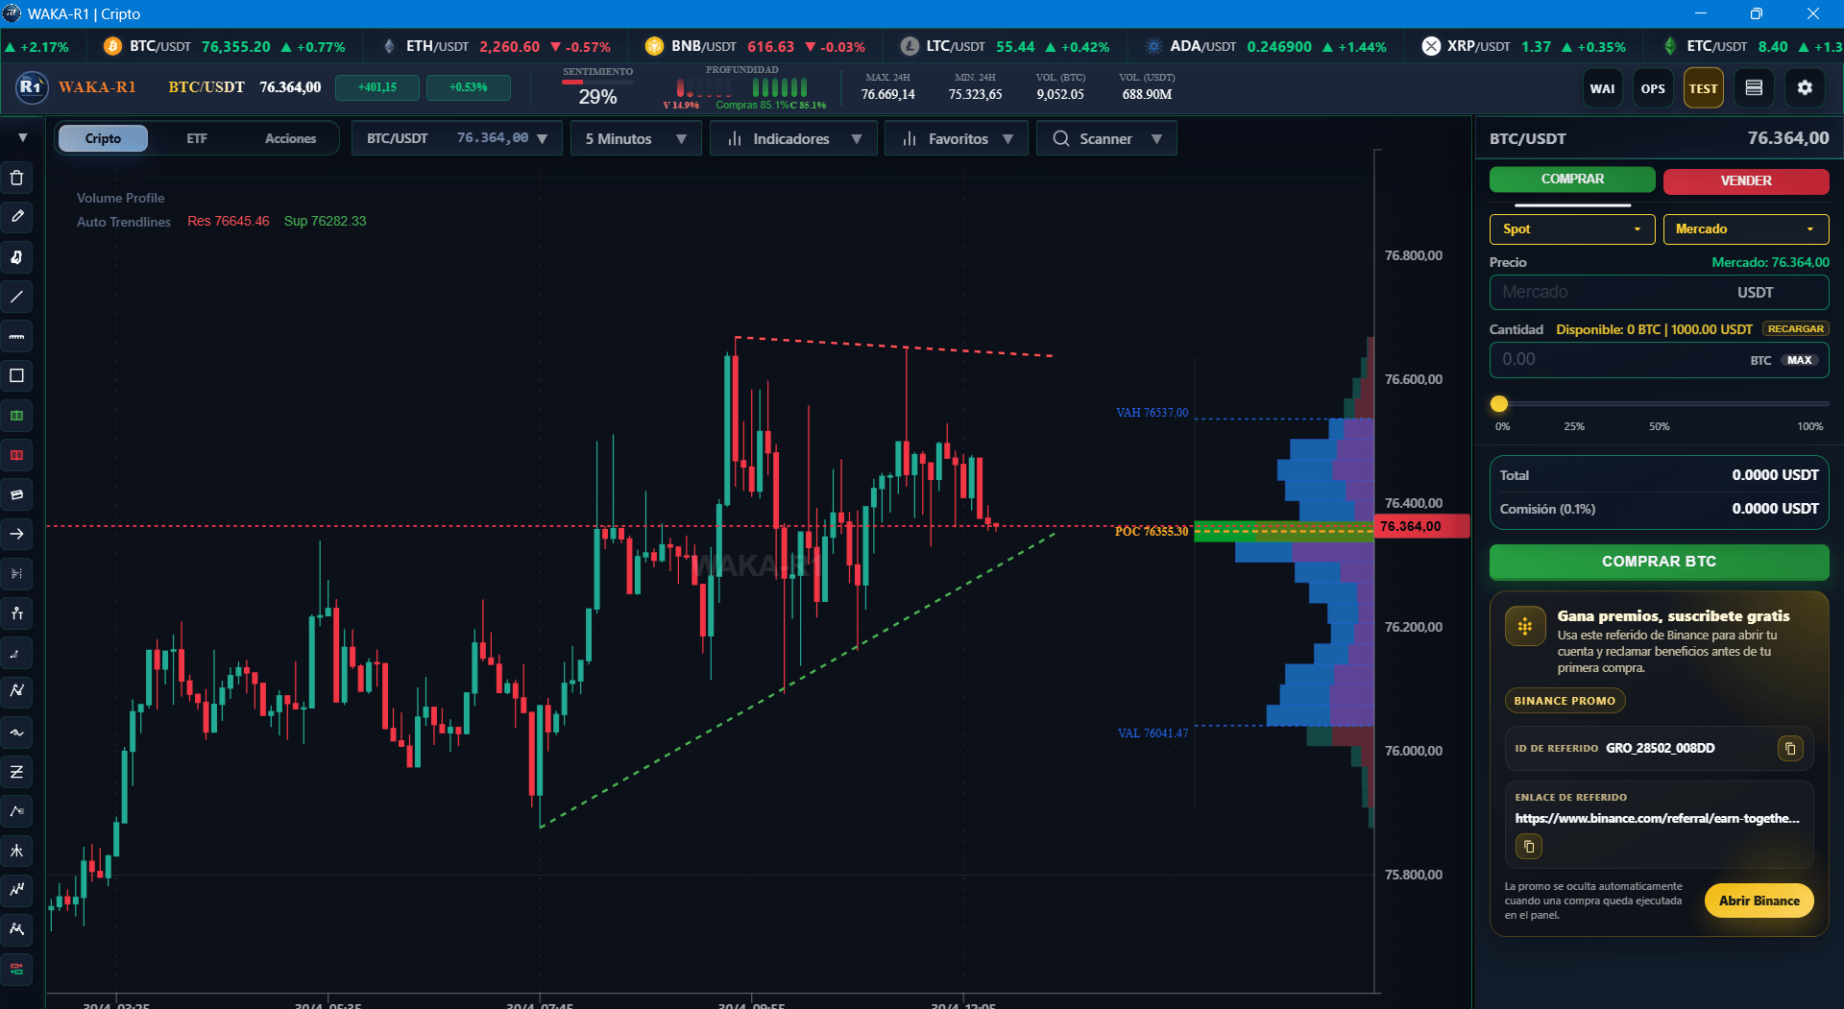Screen dimensions: 1844x1009
Task: Click the RECARGAR button
Action: point(1795,328)
